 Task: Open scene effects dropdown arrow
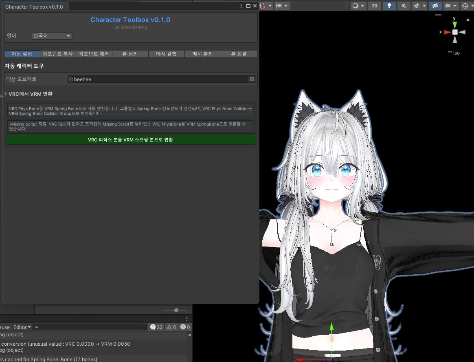coord(424,5)
